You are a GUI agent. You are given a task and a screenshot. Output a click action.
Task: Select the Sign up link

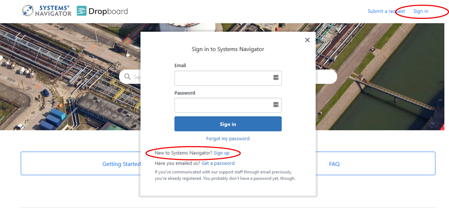[x=221, y=153]
